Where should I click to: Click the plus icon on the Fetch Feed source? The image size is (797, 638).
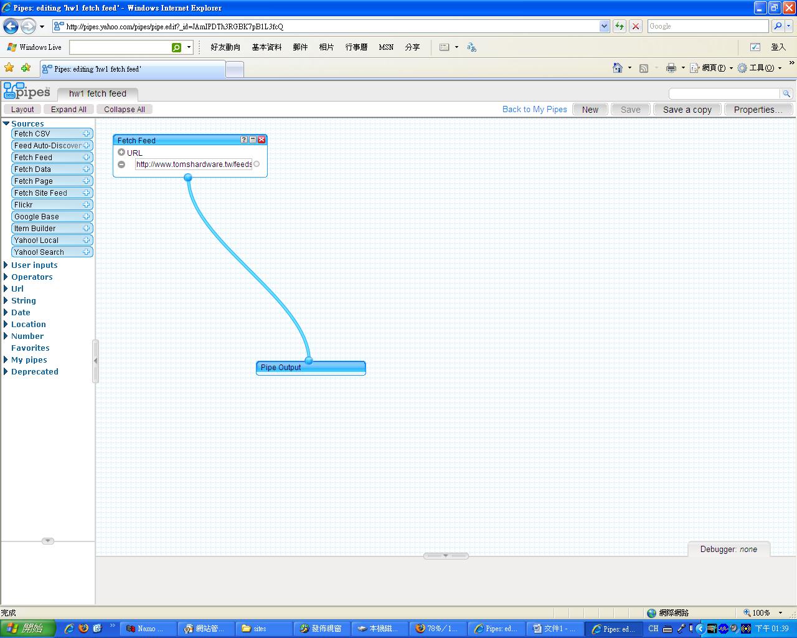coord(87,157)
